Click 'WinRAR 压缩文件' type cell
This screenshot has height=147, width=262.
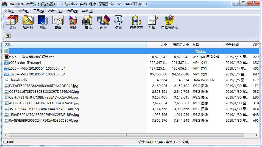pyautogui.click(x=206, y=57)
